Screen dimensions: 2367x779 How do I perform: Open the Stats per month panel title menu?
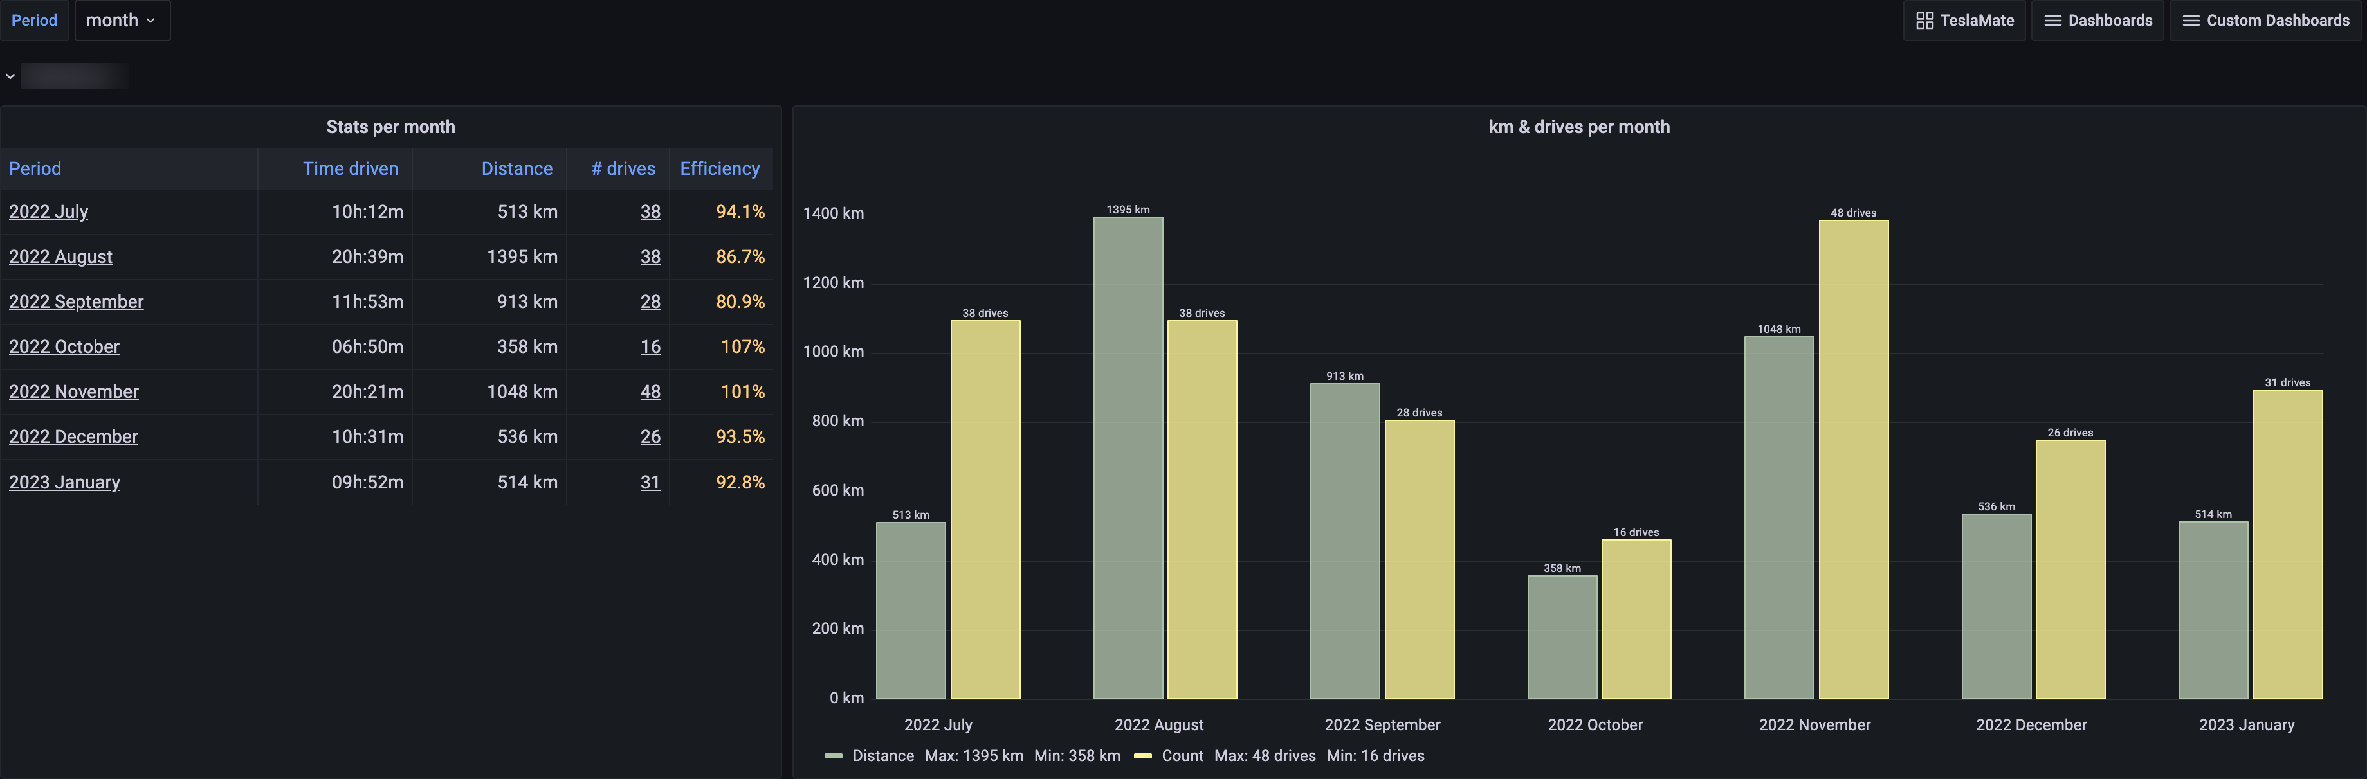(390, 127)
